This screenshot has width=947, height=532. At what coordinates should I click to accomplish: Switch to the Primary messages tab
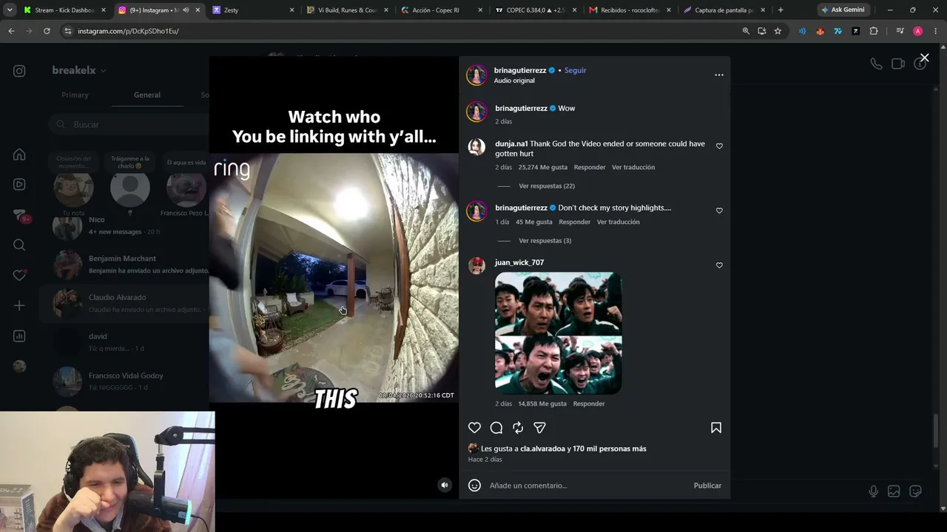pos(75,95)
